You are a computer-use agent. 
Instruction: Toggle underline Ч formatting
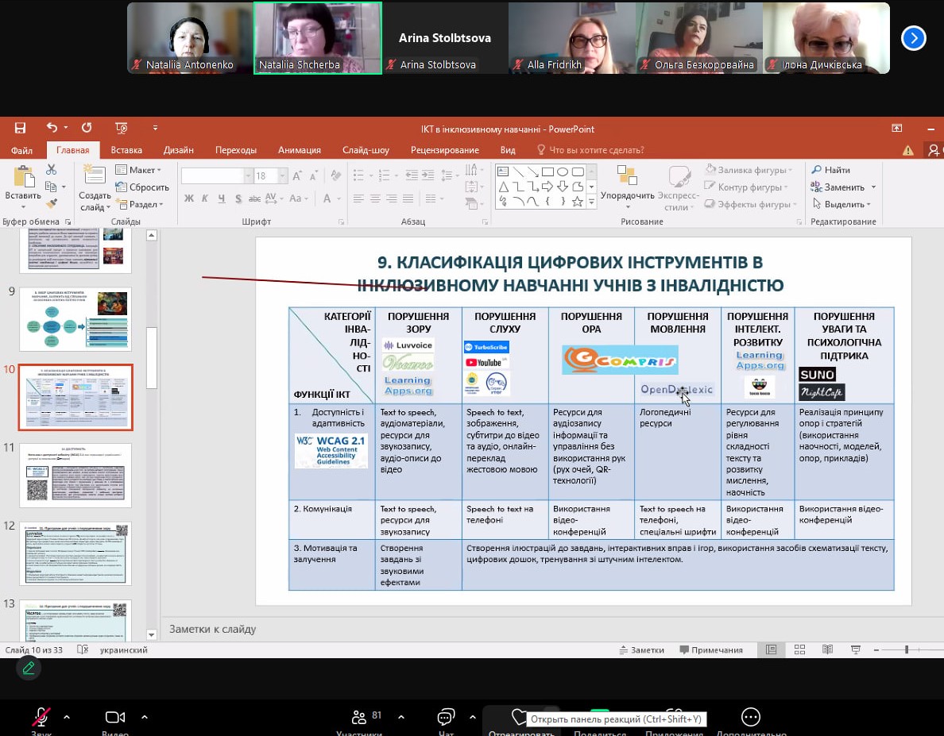pyautogui.click(x=222, y=198)
